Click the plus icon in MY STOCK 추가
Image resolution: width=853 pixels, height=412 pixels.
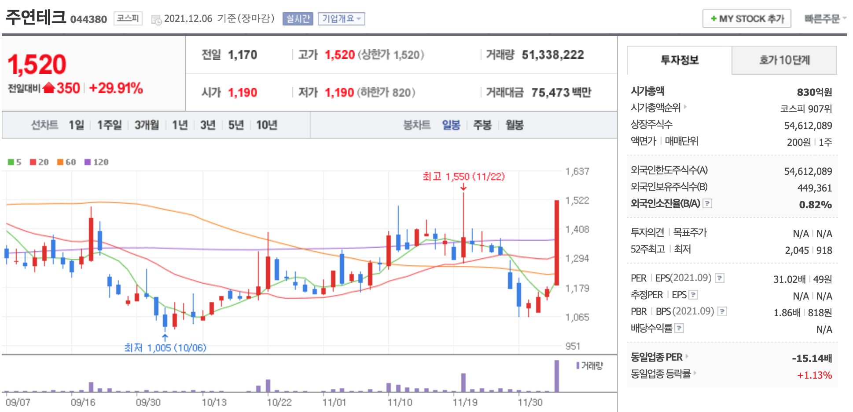713,18
